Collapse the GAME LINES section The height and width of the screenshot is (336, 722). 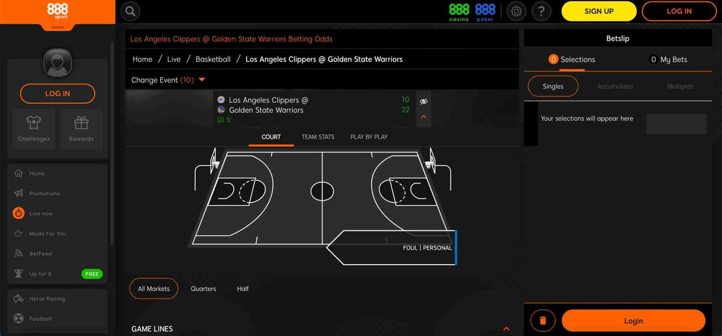[506, 329]
